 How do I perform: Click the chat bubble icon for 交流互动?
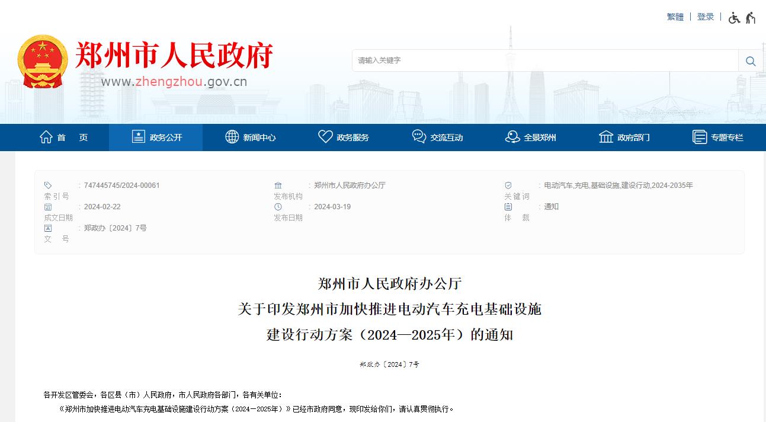(419, 137)
